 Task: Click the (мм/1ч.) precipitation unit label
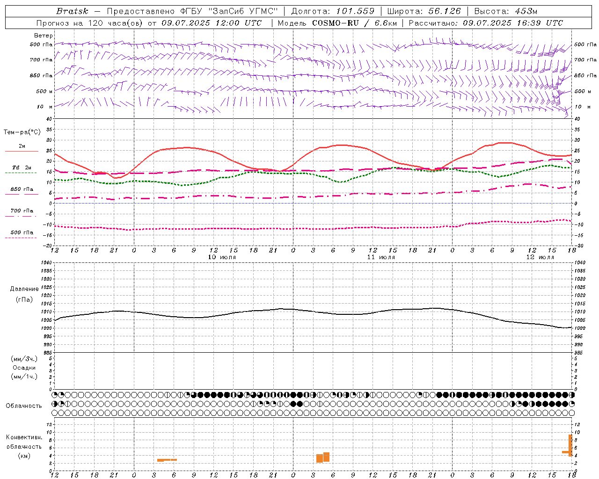(x=24, y=377)
